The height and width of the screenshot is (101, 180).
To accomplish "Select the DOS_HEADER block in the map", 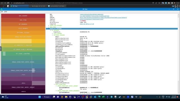I will point(23,16).
